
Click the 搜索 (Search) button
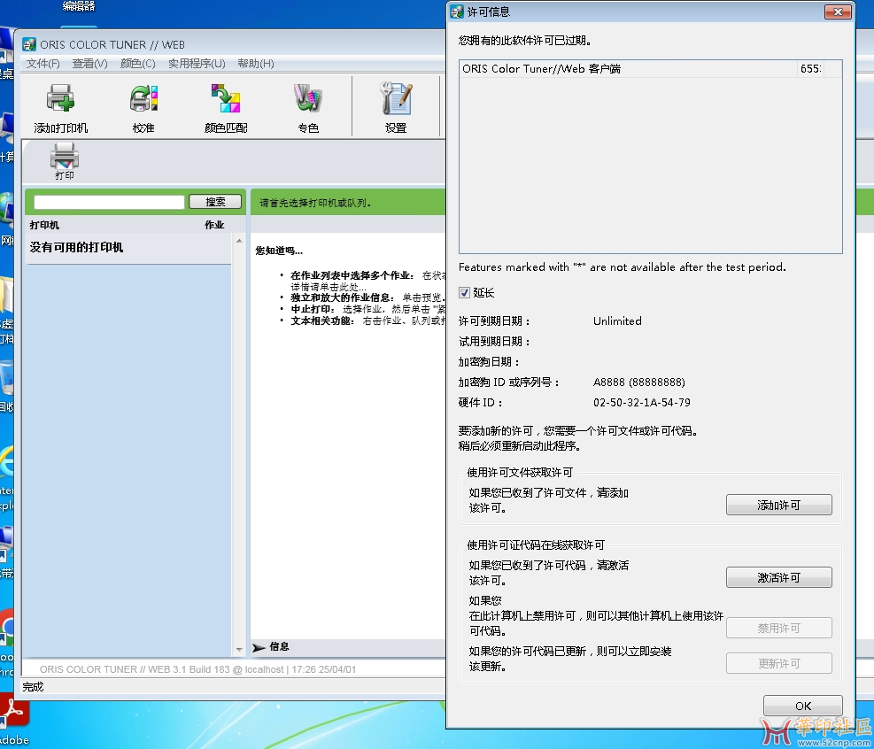pos(215,202)
